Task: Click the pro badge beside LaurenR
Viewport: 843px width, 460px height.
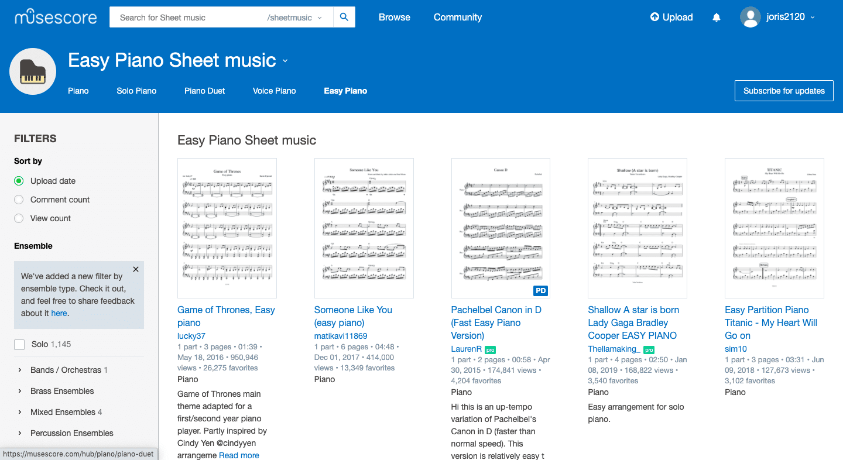Action: 491,349
